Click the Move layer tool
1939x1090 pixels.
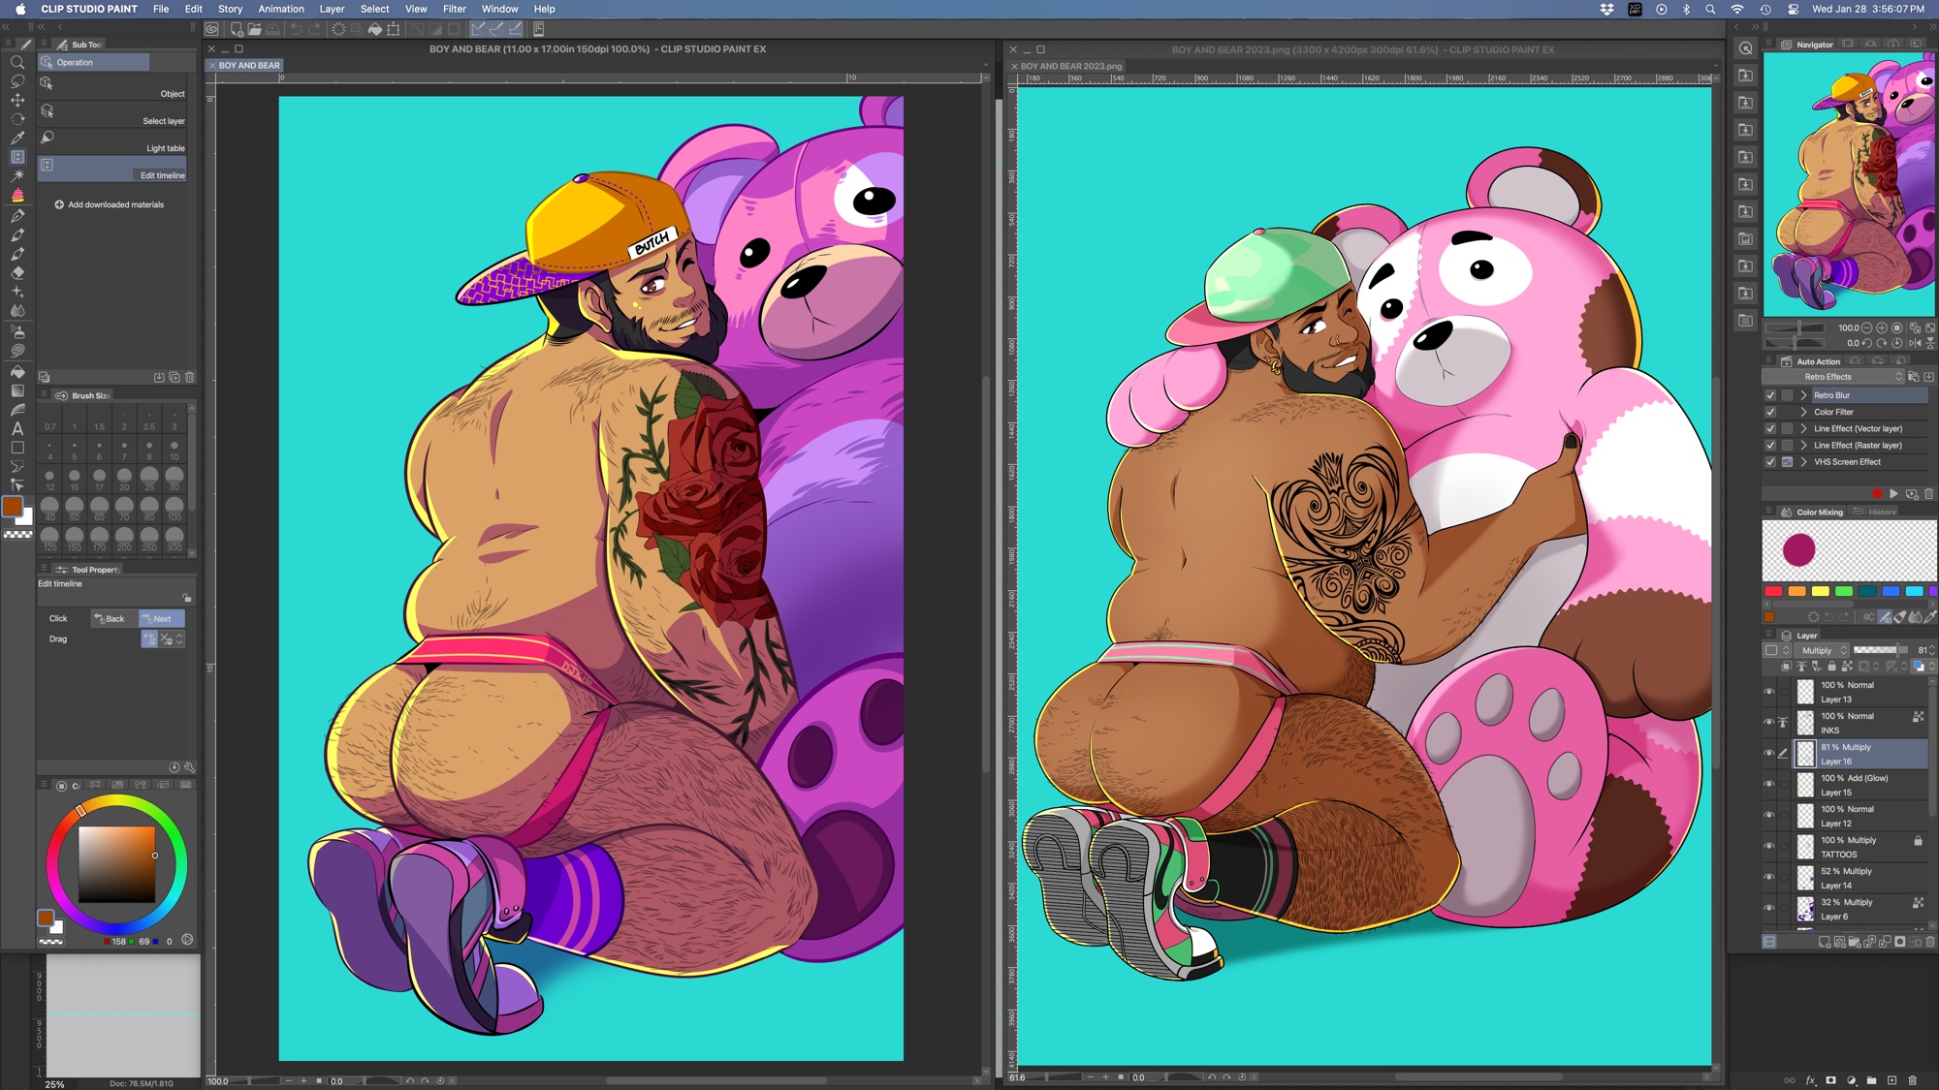pyautogui.click(x=17, y=100)
